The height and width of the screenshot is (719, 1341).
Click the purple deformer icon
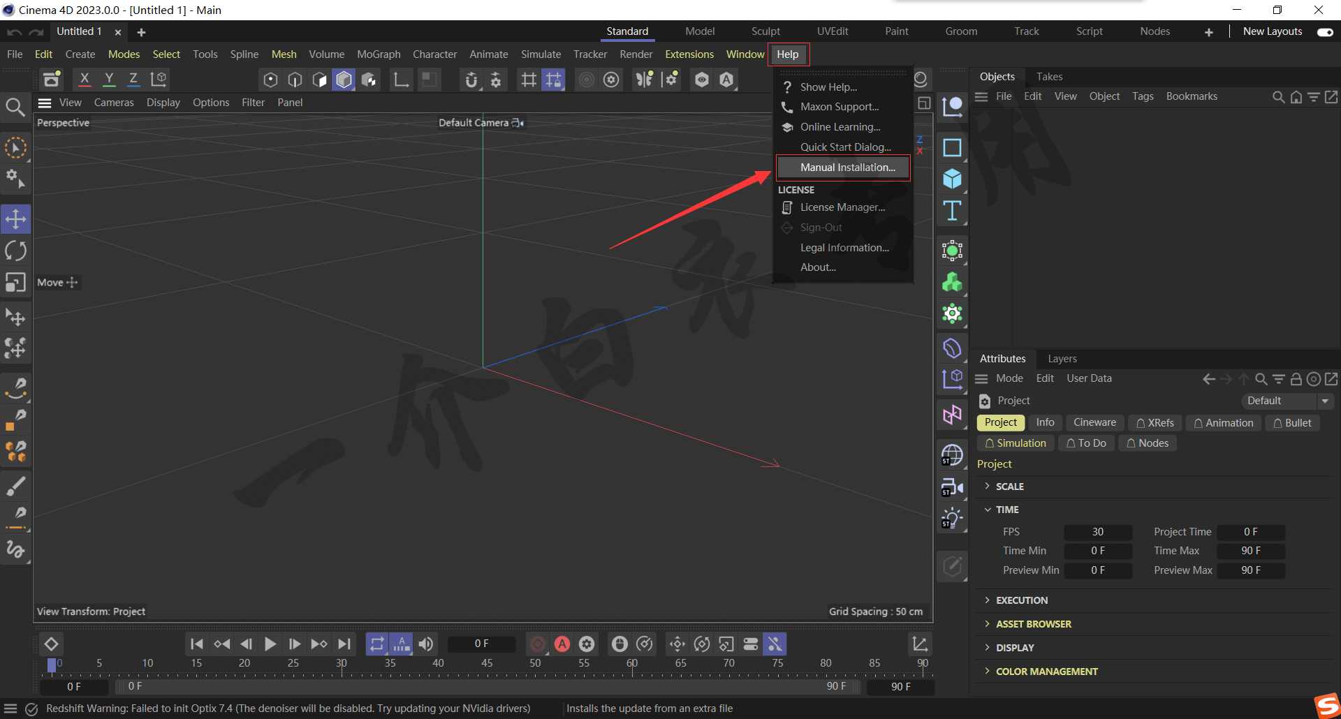pyautogui.click(x=952, y=348)
